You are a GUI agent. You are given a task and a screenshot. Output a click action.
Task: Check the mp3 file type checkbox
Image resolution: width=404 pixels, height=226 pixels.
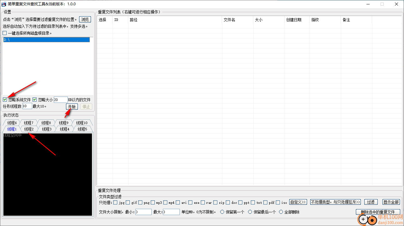click(x=153, y=202)
